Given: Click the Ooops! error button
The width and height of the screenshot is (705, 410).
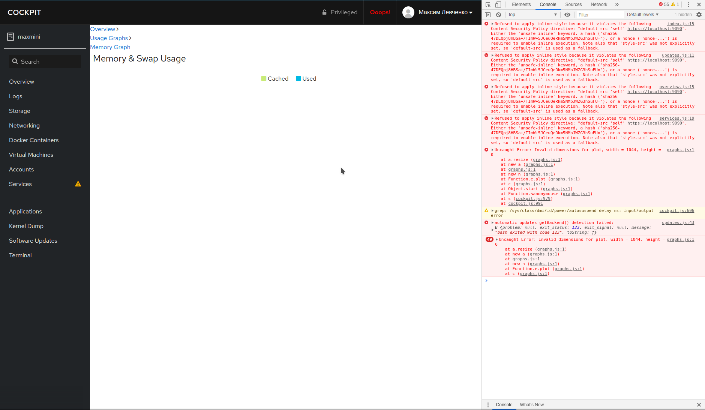Looking at the screenshot, I should (x=380, y=12).
